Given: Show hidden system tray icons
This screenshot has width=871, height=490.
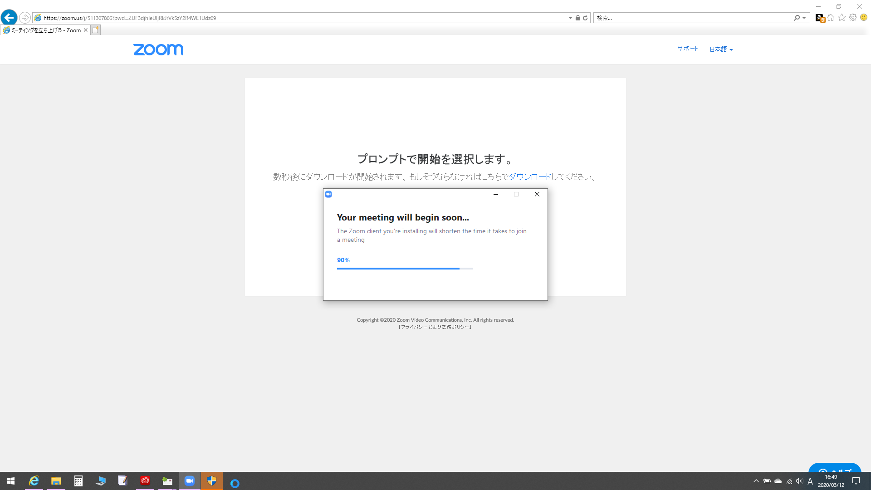Looking at the screenshot, I should click(x=756, y=481).
